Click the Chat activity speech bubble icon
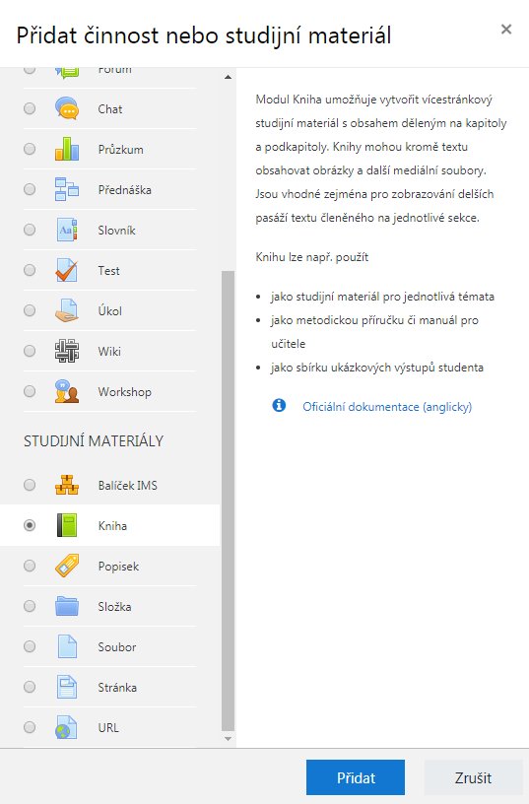 pos(67,108)
